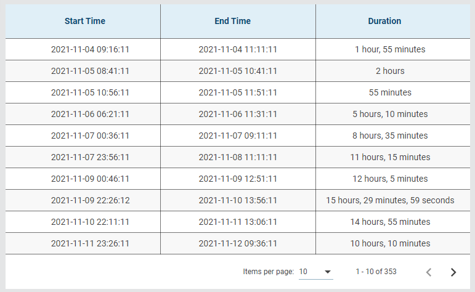The height and width of the screenshot is (292, 475).
Task: Select the row starting 2021-11-04 09:16:11
Action: (238, 49)
